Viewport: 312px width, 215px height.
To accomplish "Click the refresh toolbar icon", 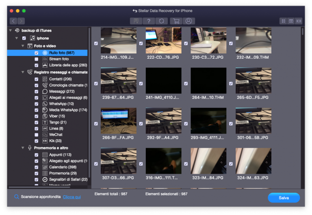I will pos(161,21).
